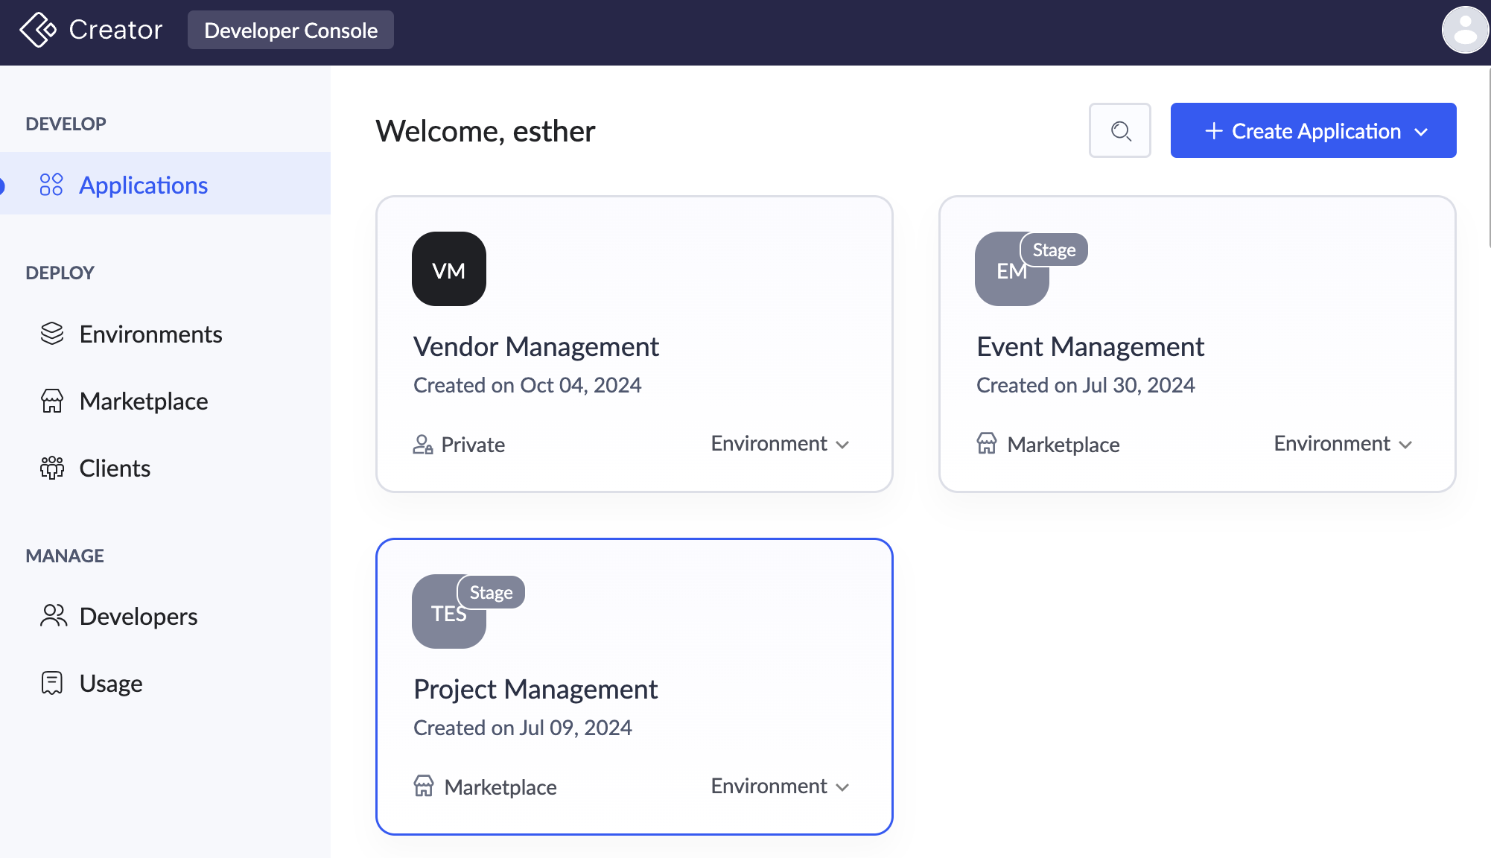Viewport: 1491px width, 858px height.
Task: Expand Environment dropdown on Project Management card
Action: click(x=780, y=786)
